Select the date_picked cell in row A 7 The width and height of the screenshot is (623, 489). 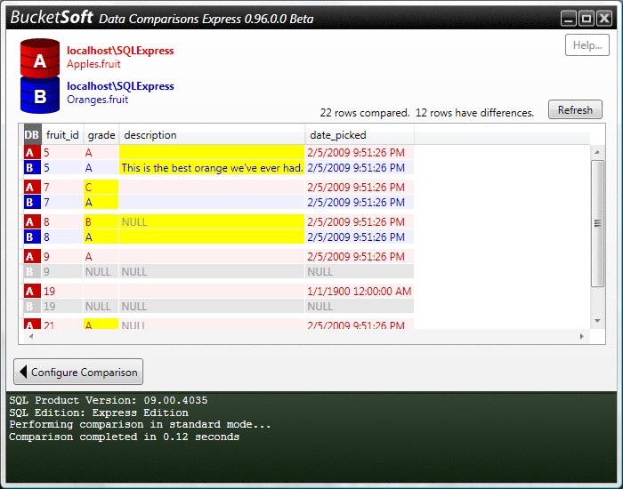360,187
